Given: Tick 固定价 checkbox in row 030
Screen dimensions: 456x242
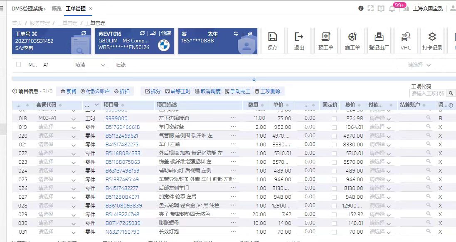Looking at the screenshot, I should coord(334,223).
